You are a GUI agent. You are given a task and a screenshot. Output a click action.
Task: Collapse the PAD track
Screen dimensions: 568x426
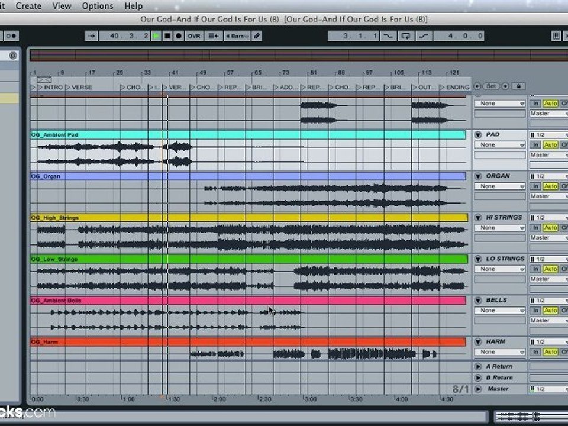tap(478, 135)
